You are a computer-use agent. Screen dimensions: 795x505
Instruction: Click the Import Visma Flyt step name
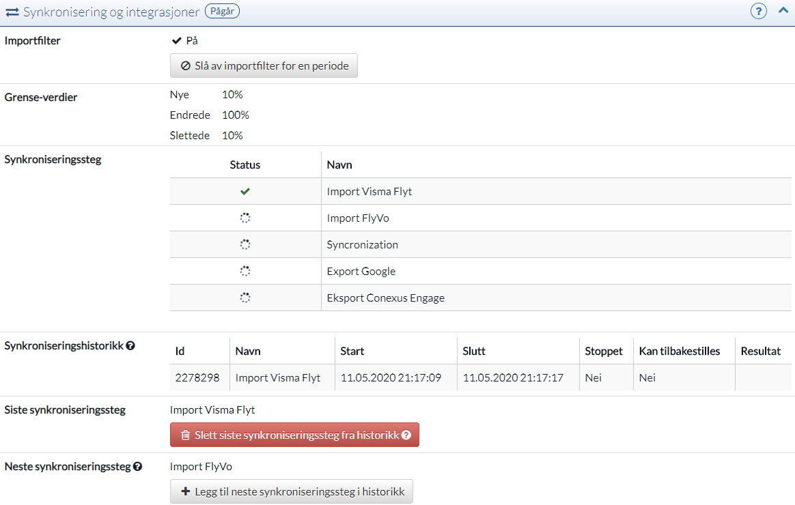tap(369, 192)
